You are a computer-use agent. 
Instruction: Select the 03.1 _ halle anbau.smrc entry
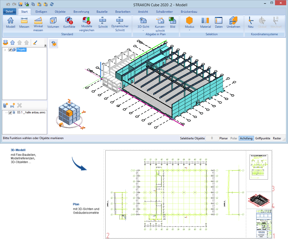tap(31, 113)
